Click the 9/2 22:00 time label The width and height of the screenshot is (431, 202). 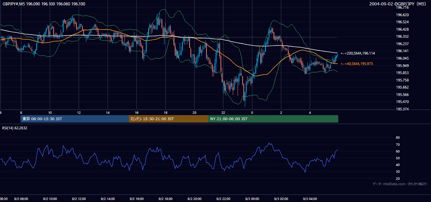click(x=223, y=199)
